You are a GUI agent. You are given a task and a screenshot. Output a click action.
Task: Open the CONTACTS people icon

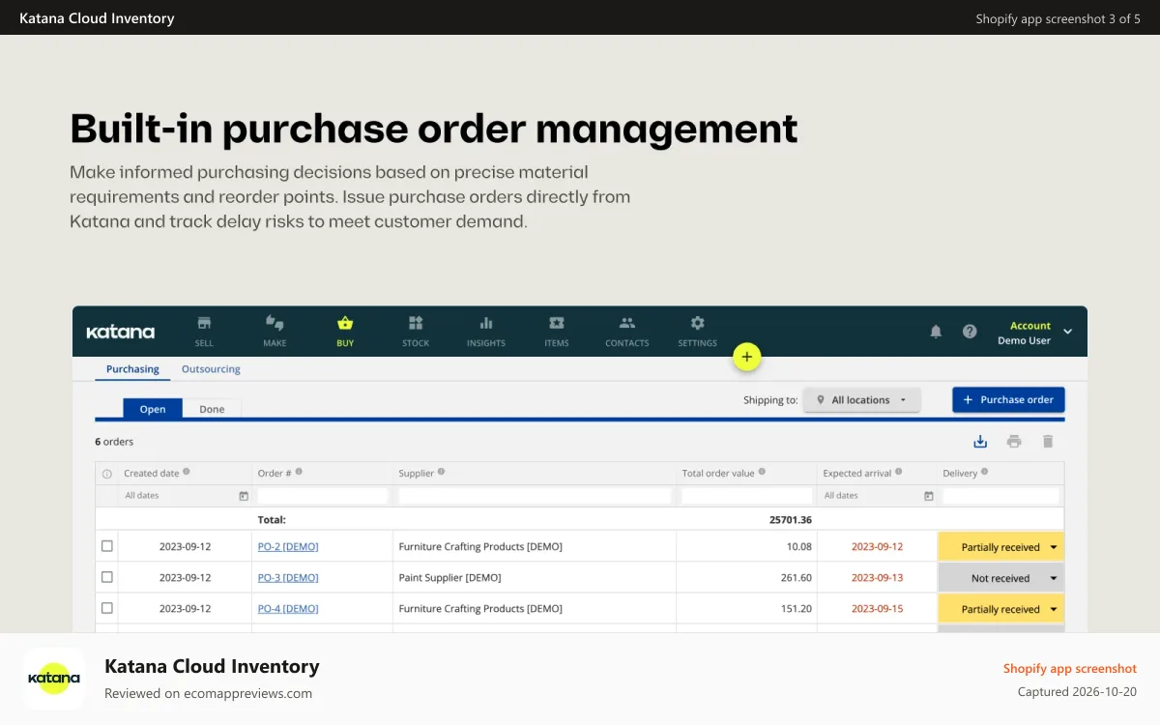(627, 323)
